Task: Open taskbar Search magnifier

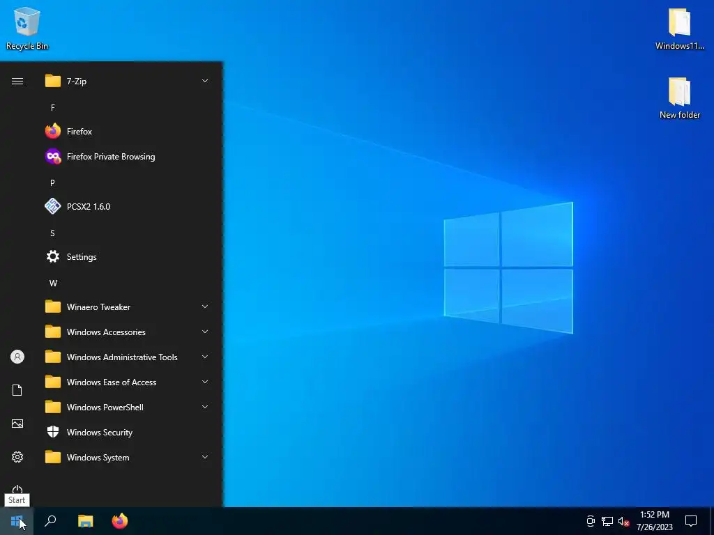Action: (x=50, y=521)
